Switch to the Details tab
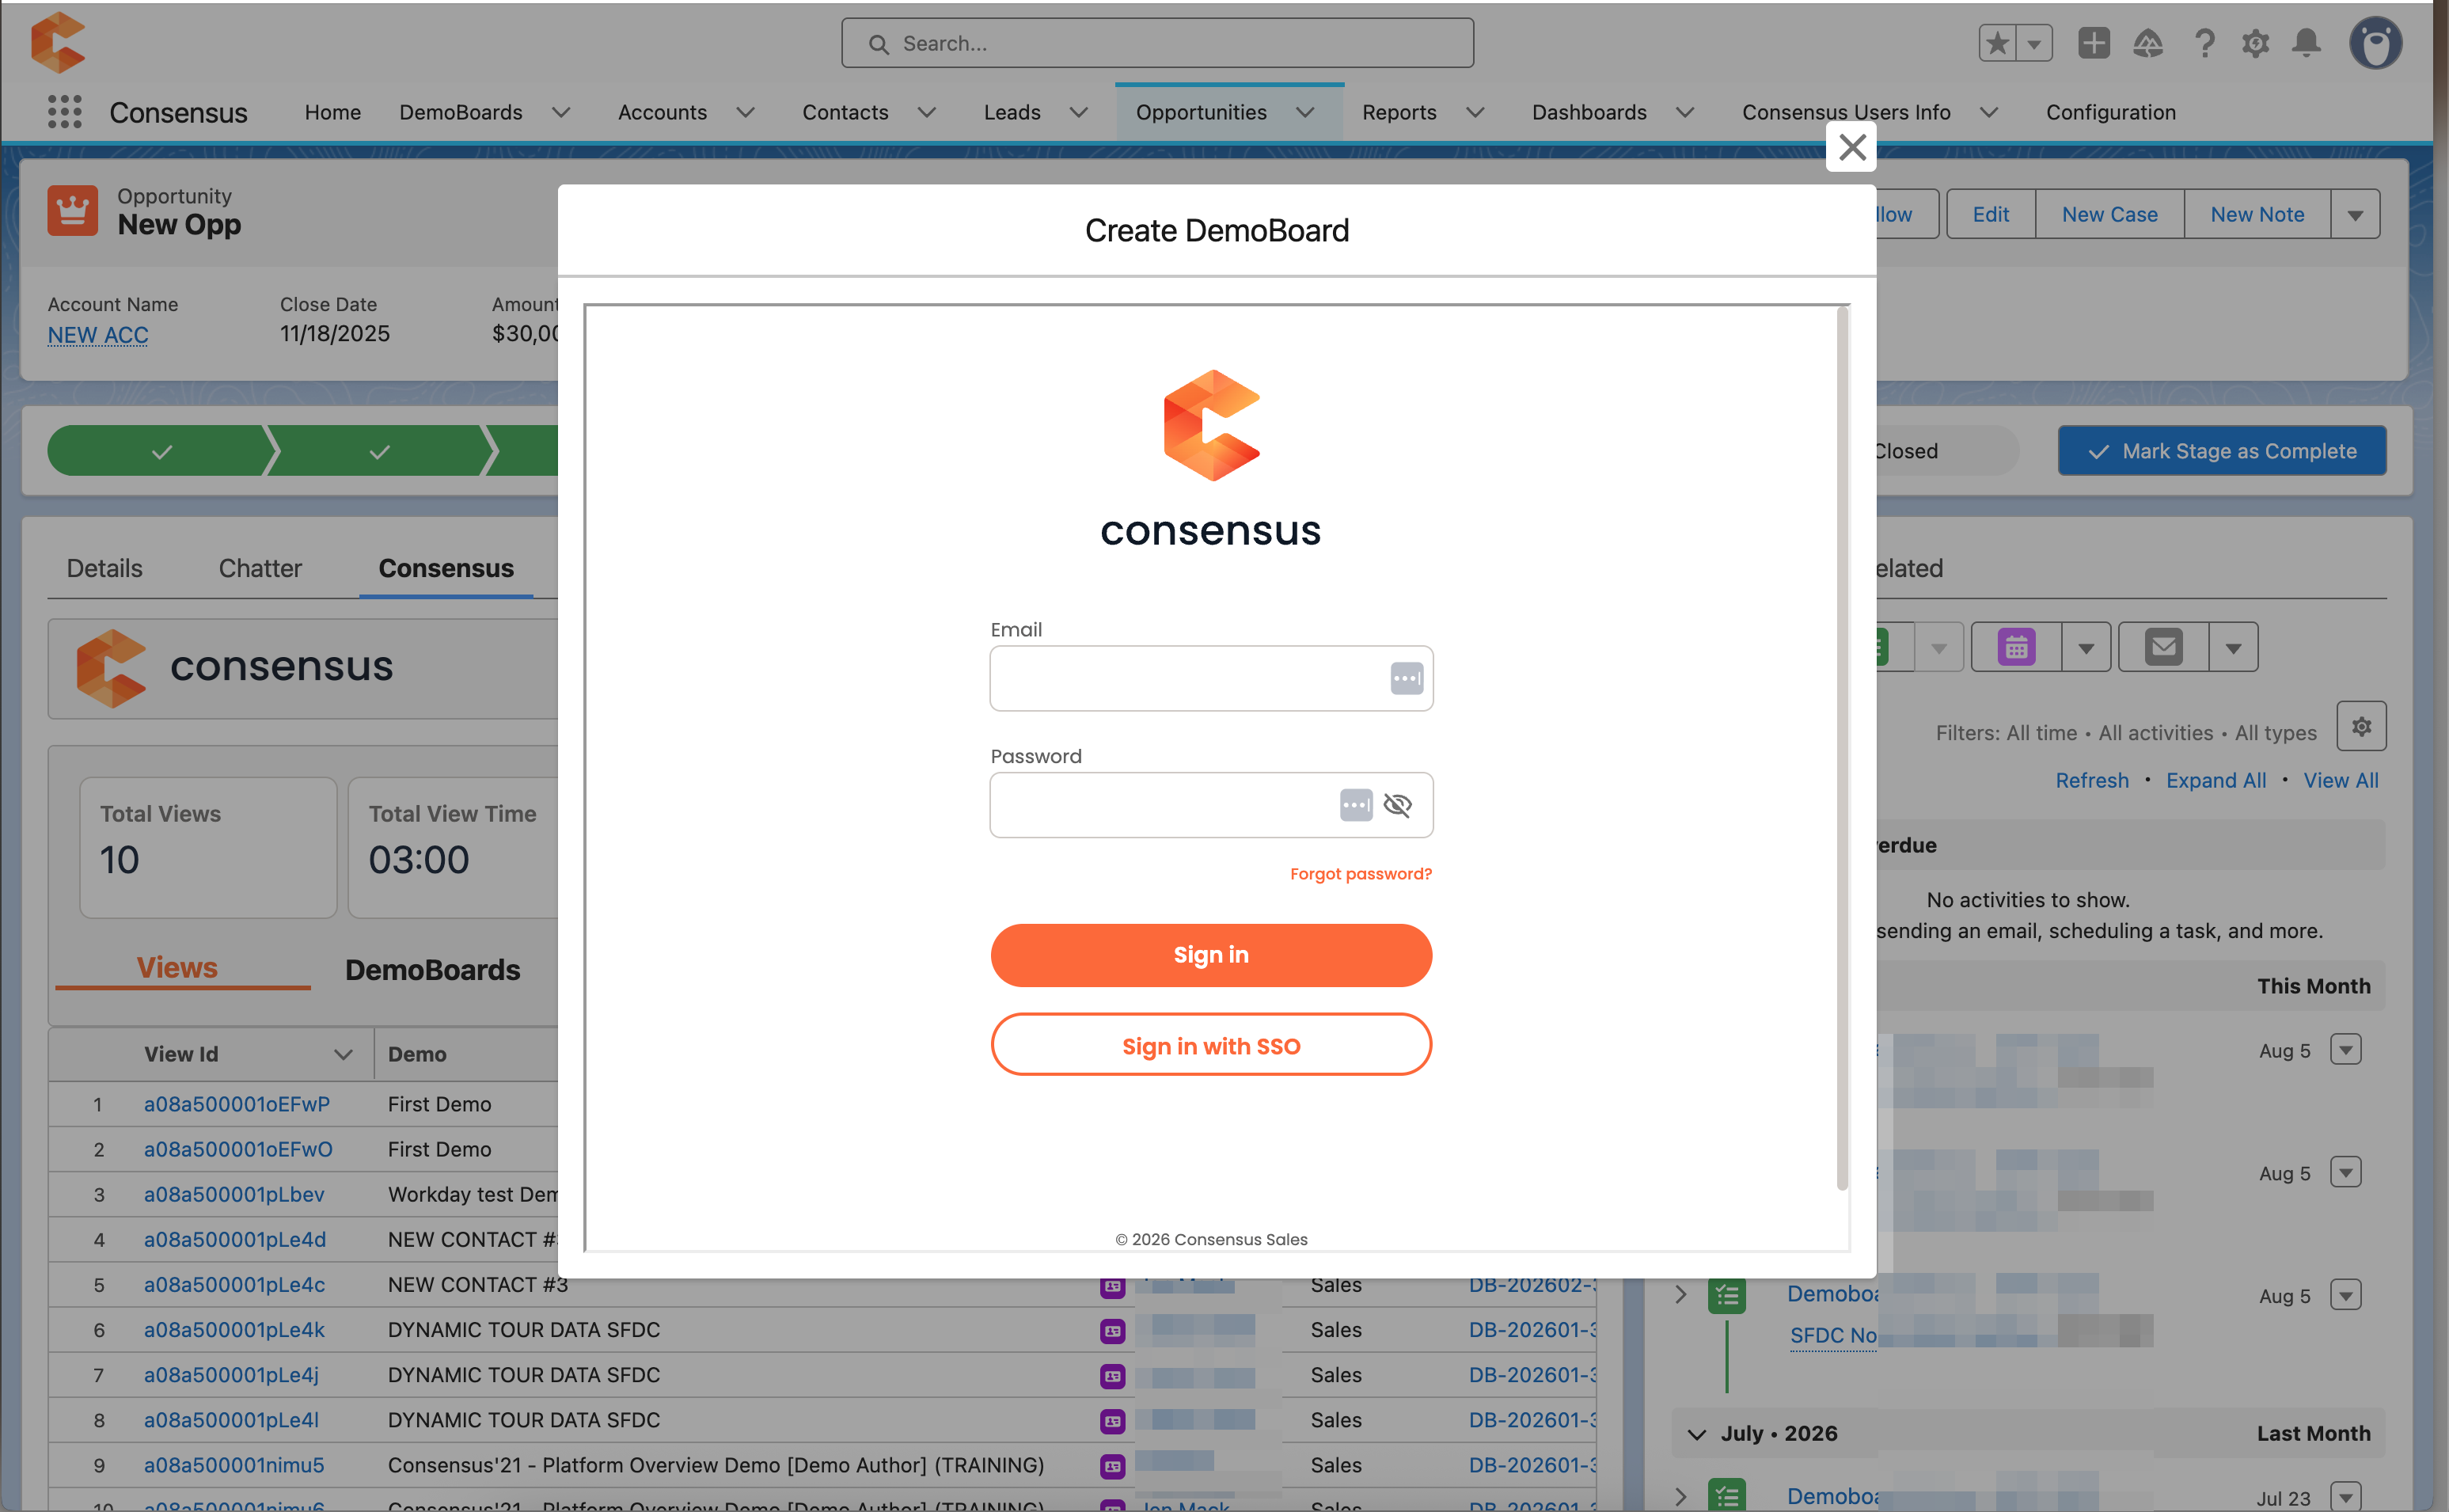The image size is (2449, 1512). pos(105,568)
